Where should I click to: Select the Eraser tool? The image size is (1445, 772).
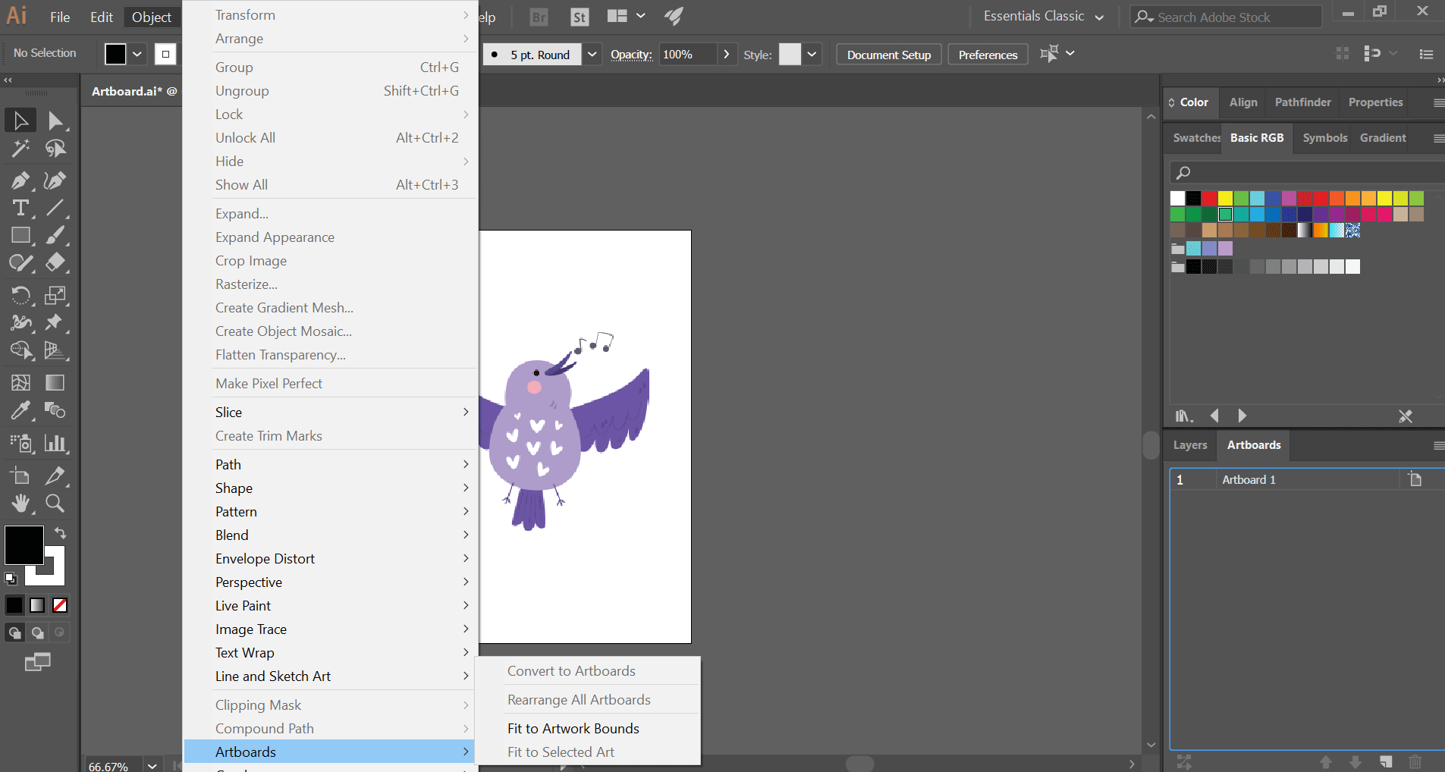tap(55, 262)
